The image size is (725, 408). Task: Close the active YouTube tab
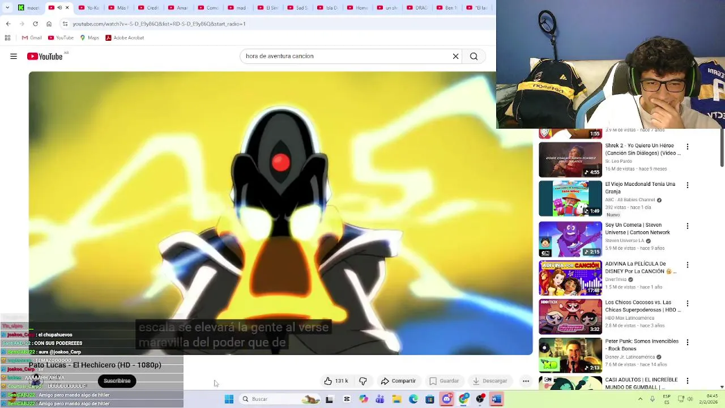(67, 8)
